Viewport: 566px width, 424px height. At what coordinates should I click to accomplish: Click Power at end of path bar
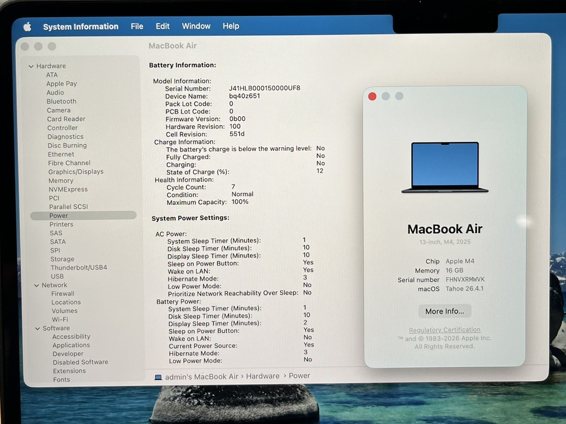pos(299,376)
